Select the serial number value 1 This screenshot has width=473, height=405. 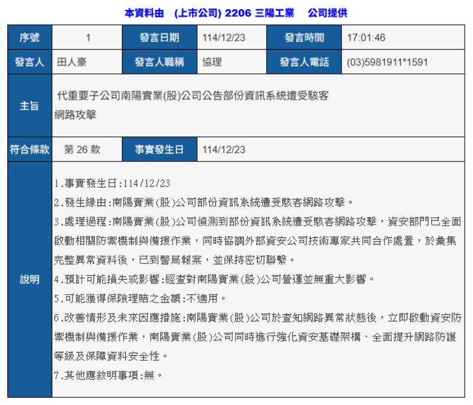tap(87, 38)
